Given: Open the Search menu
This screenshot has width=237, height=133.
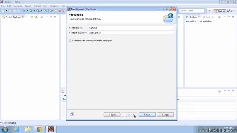Looking at the screenshot, I should (x=28, y=6).
